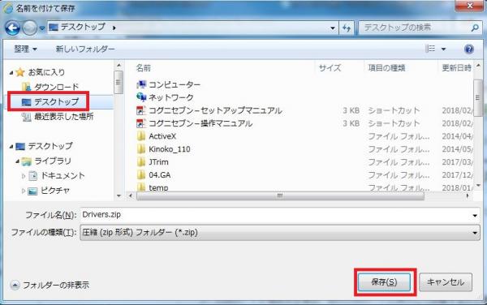Open the view options dropdown arrow
487x305 pixels.
(443, 49)
